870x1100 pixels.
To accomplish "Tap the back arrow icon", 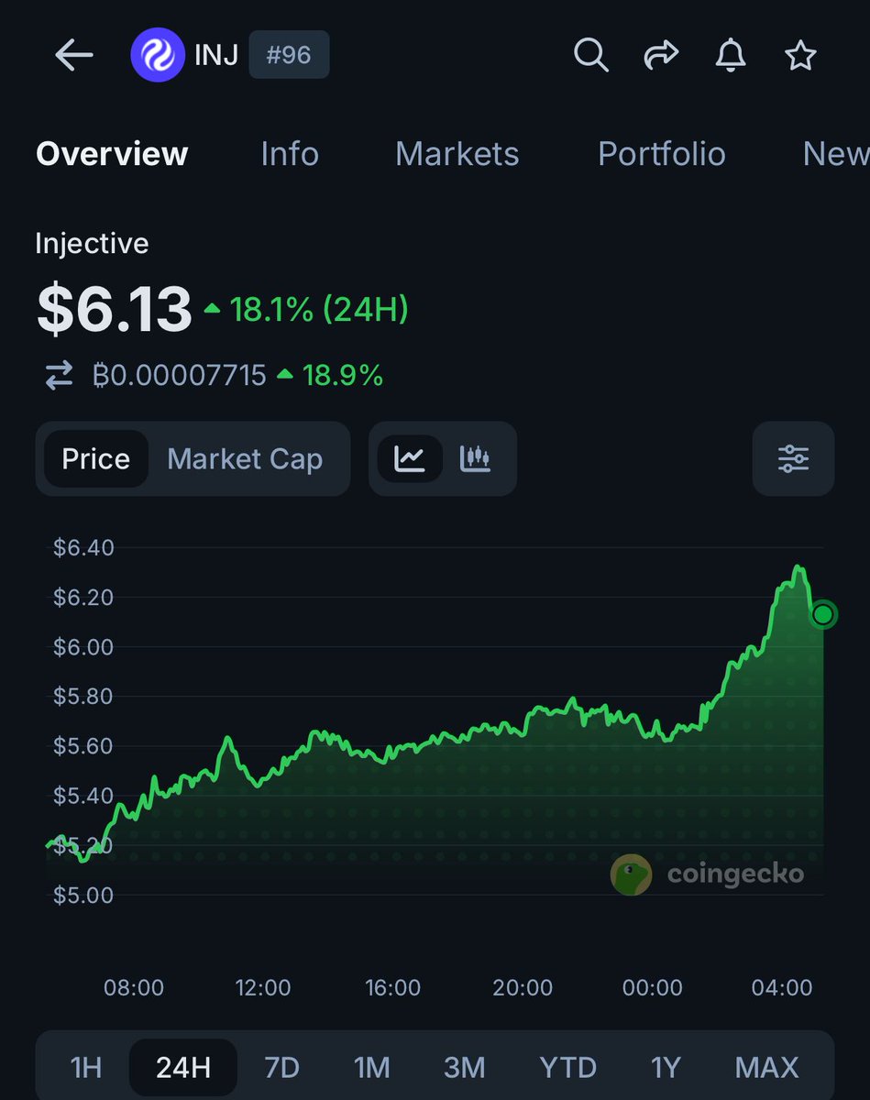I will click(74, 56).
